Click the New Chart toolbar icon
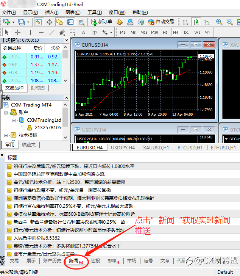The height and width of the screenshot is (276, 240). pos(7,22)
